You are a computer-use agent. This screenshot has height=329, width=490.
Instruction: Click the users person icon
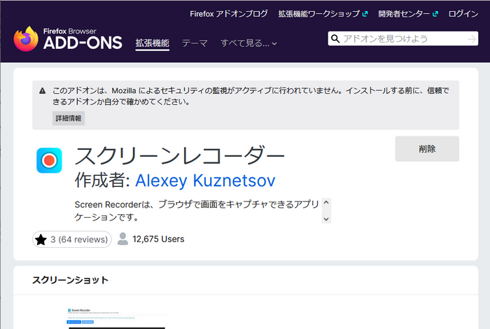[122, 239]
